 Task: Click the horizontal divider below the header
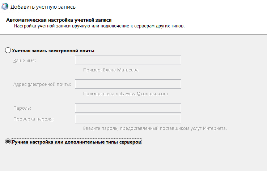pos(133,35)
